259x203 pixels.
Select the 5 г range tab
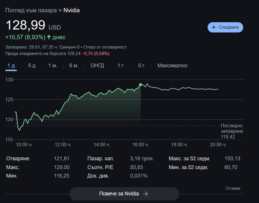[x=141, y=66]
